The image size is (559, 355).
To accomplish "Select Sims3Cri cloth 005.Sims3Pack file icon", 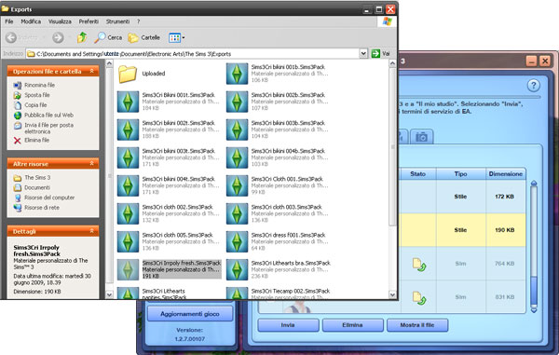I will coord(128,241).
